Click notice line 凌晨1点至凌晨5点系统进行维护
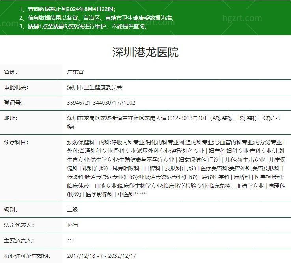291x263 pixels. click(x=84, y=26)
